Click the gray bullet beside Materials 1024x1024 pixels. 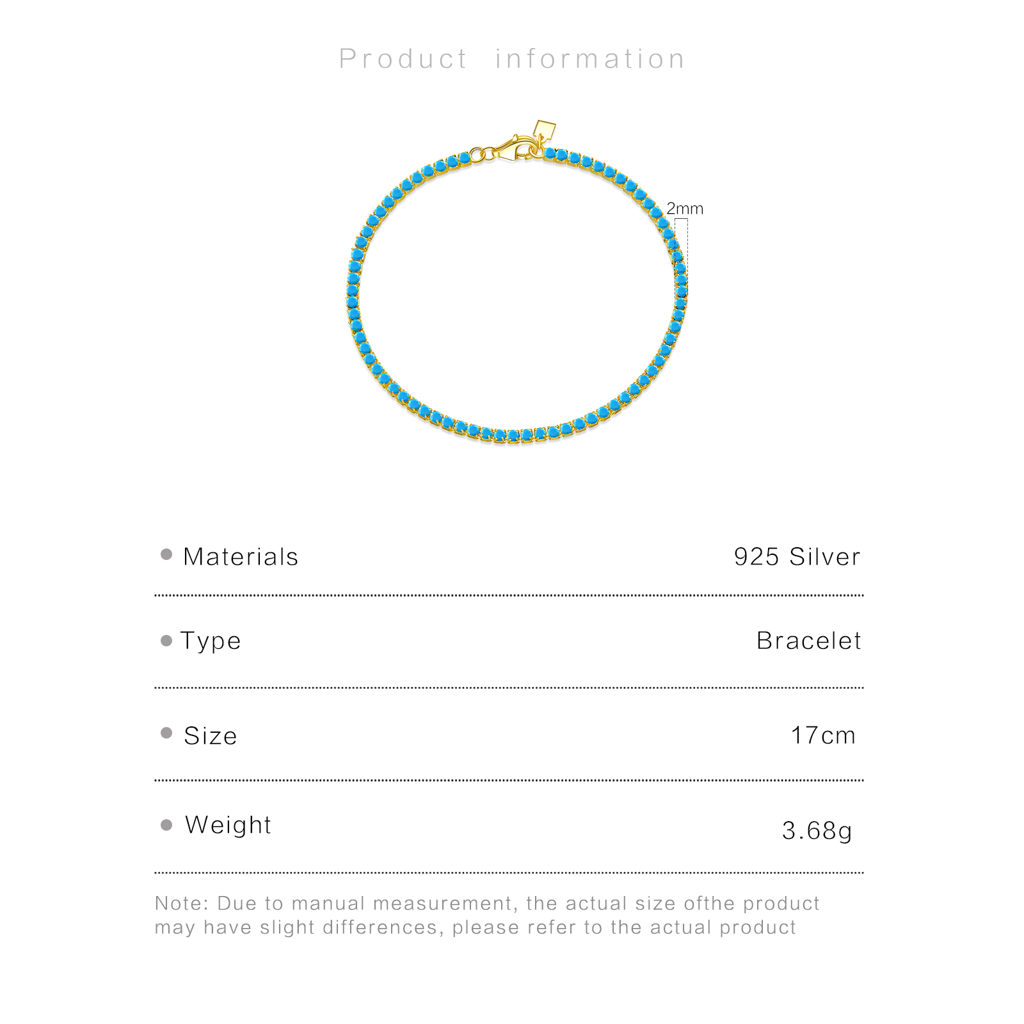click(166, 555)
